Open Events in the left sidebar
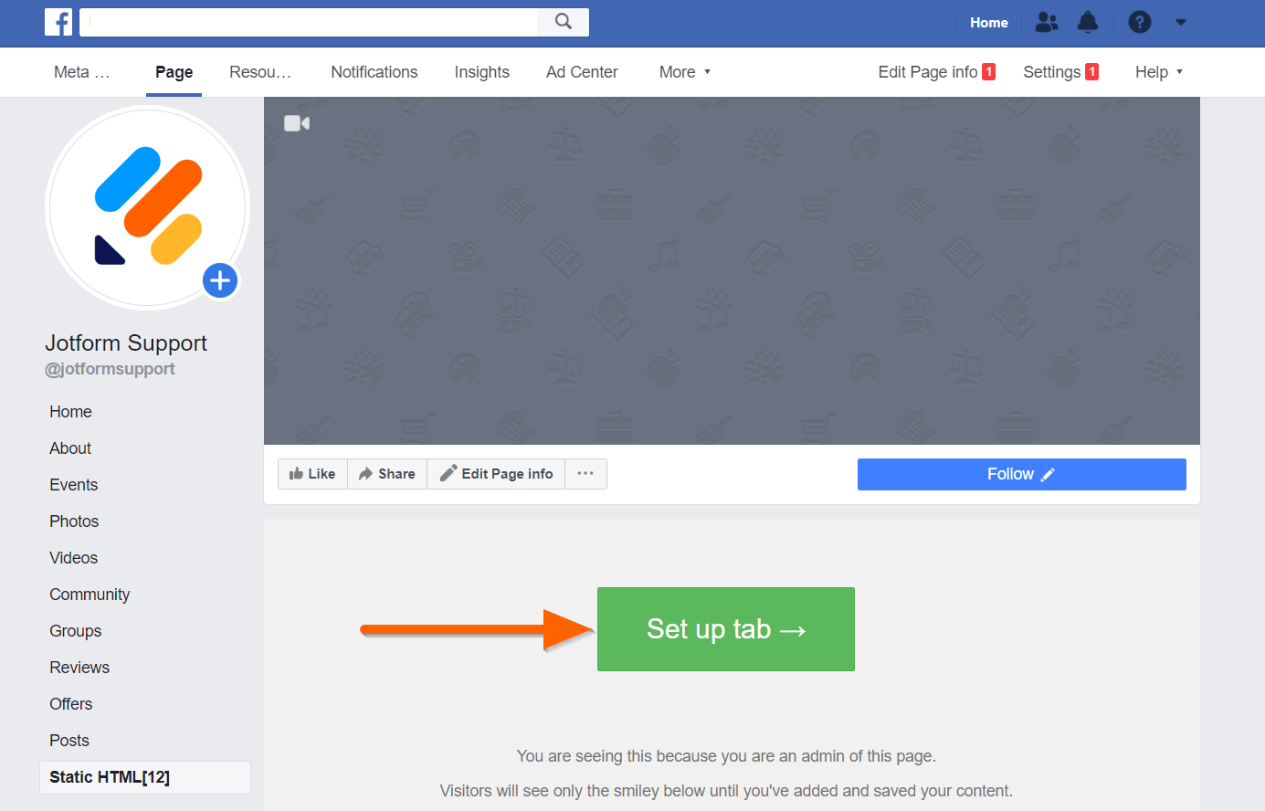Image resolution: width=1265 pixels, height=811 pixels. tap(73, 485)
